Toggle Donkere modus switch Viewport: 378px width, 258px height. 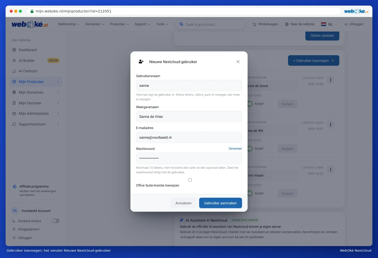point(56,221)
